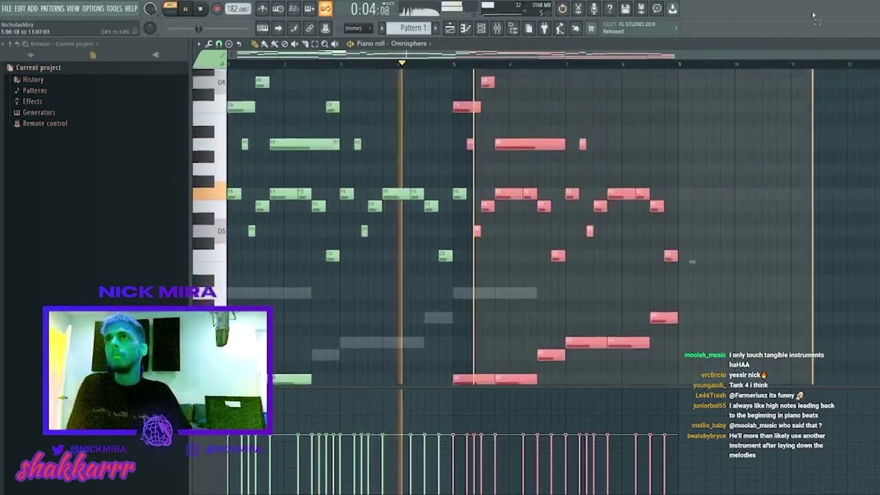880x495 pixels.
Task: Open the speech bubble news icon
Action: (657, 8)
